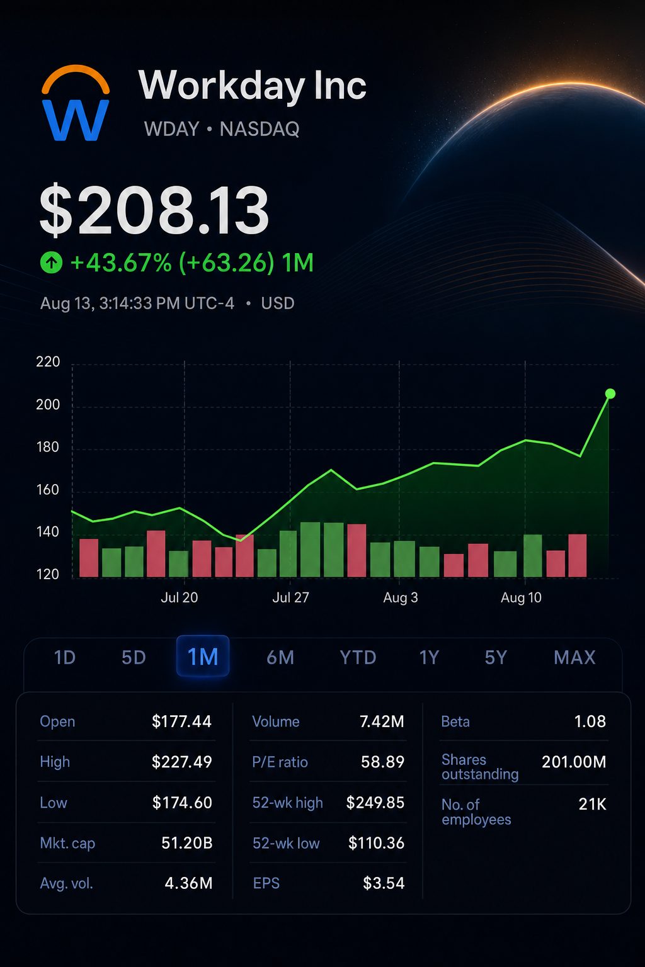Select the 1D time range tab

[65, 657]
